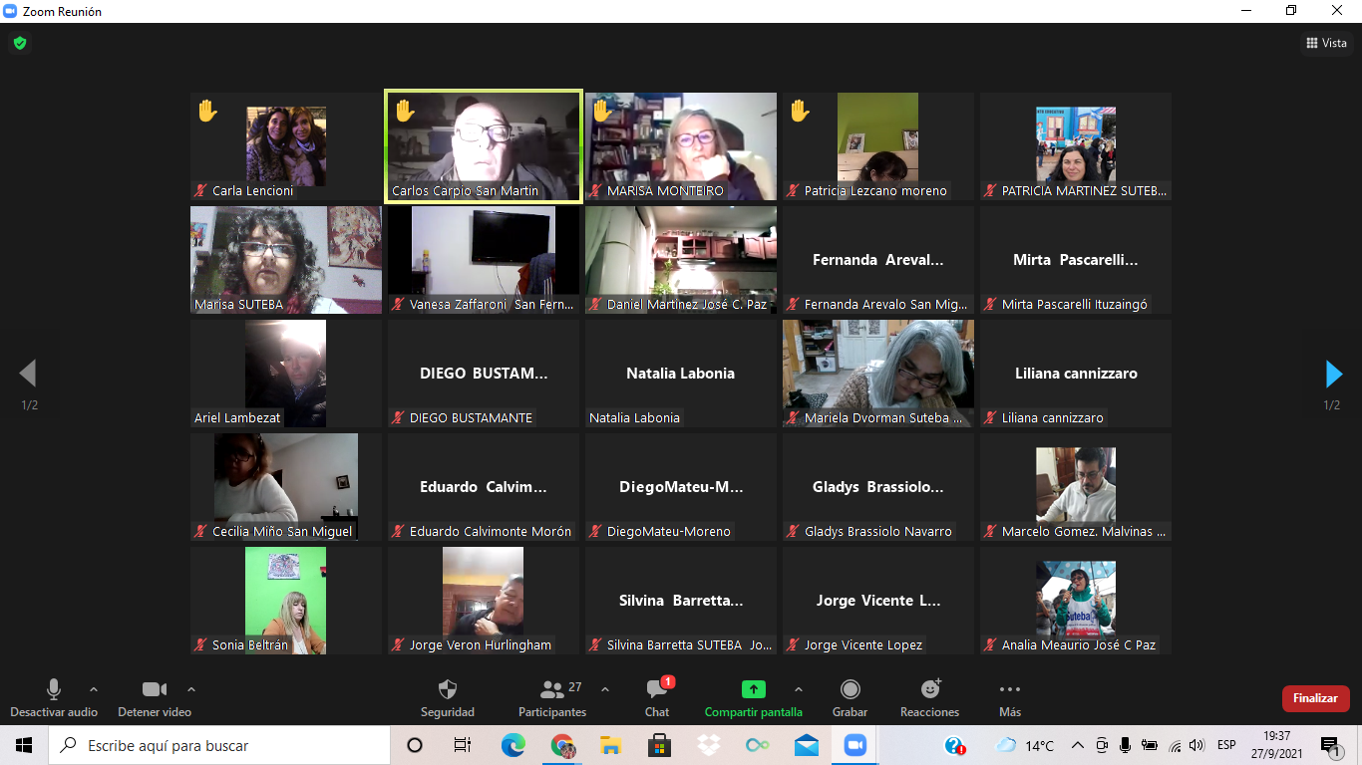The width and height of the screenshot is (1362, 765).
Task: Mute microphone with Desactivar audio
Action: [x=54, y=689]
